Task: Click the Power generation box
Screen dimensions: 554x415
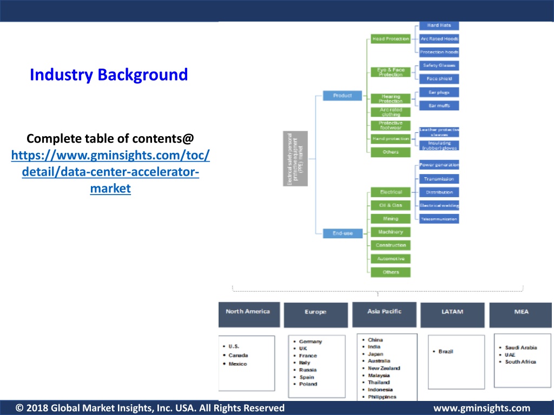Action: [439, 165]
